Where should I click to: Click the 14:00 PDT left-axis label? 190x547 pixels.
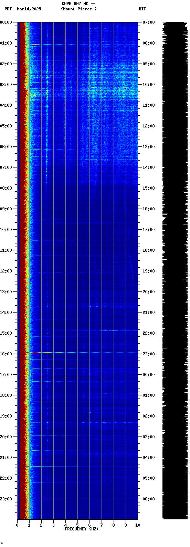click(x=6, y=313)
